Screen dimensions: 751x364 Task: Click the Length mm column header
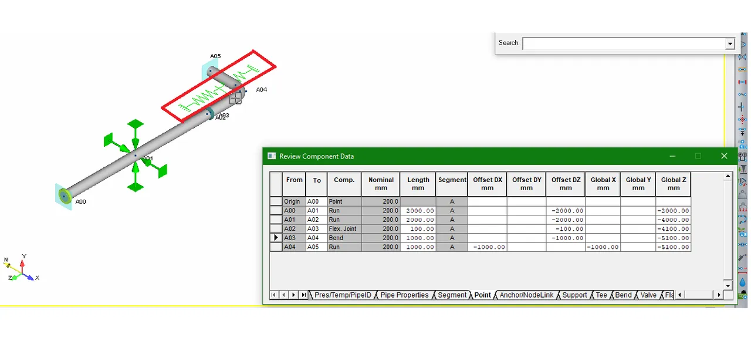(418, 184)
